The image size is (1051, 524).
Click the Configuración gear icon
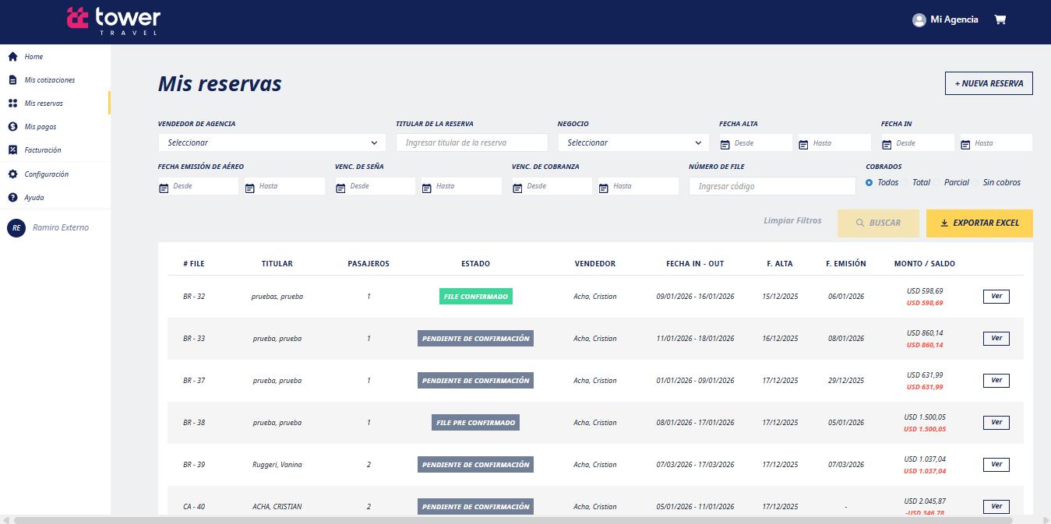(12, 174)
